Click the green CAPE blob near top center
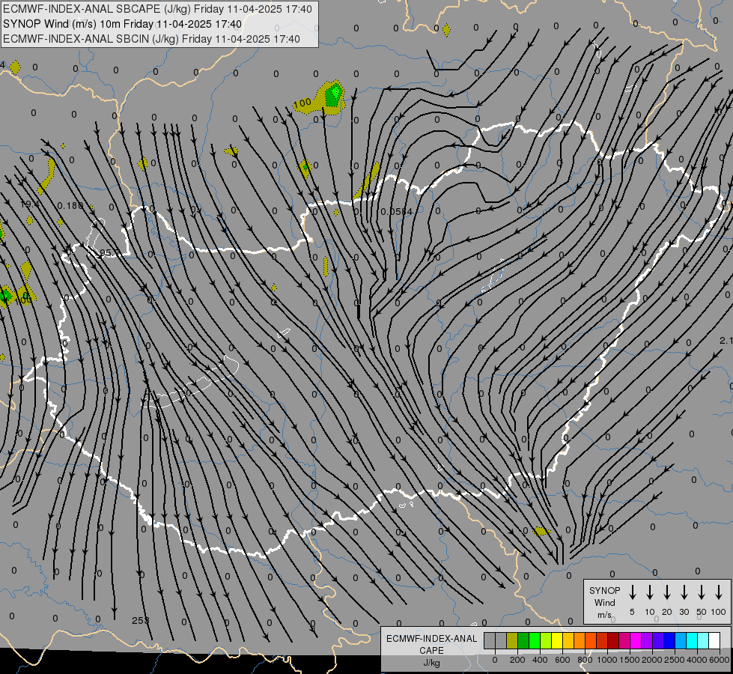Viewport: 733px width, 674px height. click(334, 95)
